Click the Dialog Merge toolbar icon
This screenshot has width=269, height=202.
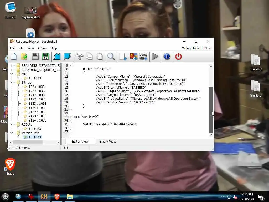pos(143,56)
